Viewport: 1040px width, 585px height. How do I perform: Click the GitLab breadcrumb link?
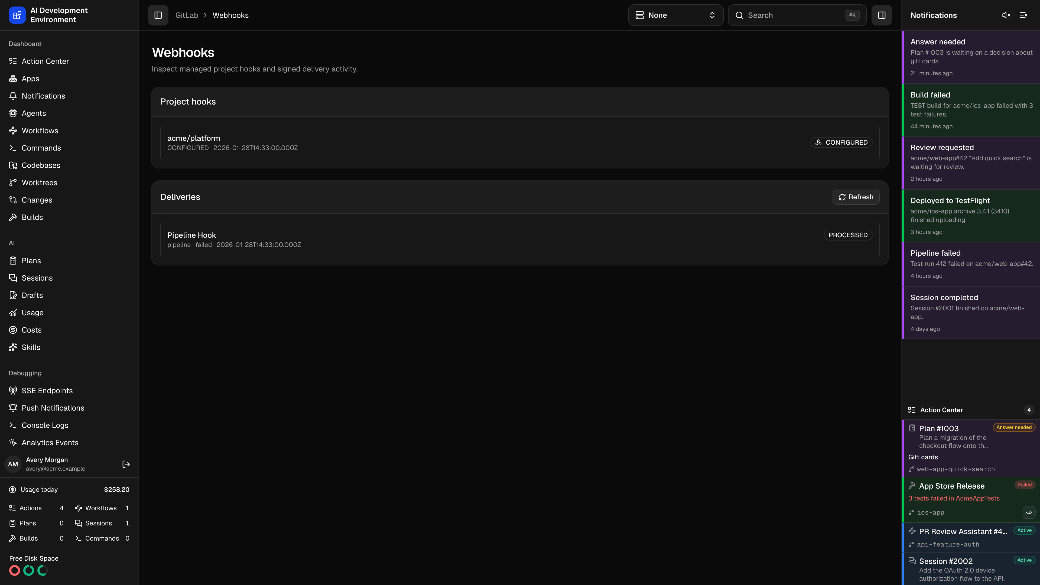[187, 15]
